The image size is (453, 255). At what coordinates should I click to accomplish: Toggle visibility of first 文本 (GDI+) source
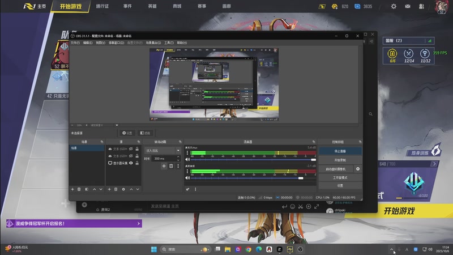click(x=131, y=148)
